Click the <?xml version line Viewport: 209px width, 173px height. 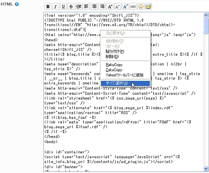(92, 16)
